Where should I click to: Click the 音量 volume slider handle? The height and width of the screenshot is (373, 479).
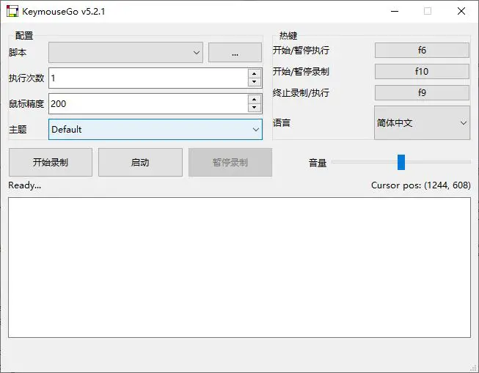pos(401,162)
